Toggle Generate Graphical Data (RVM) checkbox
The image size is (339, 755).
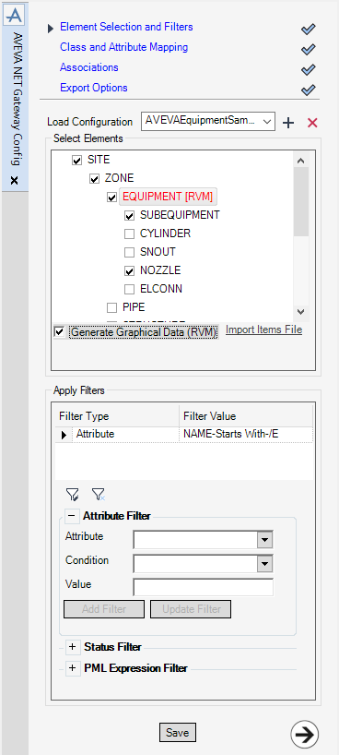60,332
